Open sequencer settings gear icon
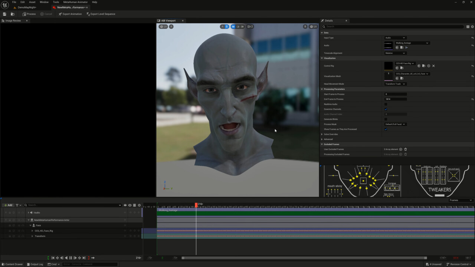 pos(140,205)
